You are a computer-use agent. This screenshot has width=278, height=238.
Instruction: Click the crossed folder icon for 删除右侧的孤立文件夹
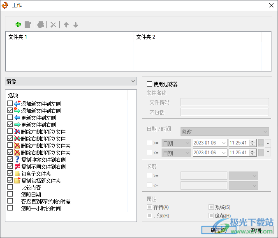17,152
